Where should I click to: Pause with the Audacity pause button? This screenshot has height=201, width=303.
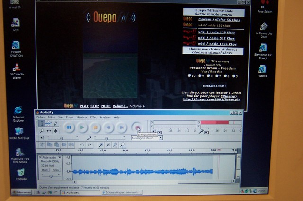pos(69,127)
